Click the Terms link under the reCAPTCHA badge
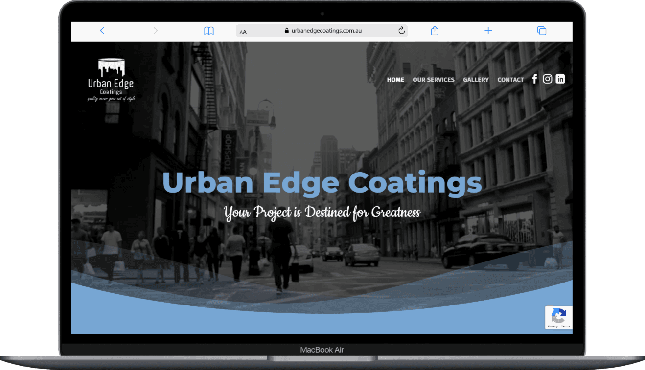Viewport: 645px width, 370px height. [x=566, y=326]
